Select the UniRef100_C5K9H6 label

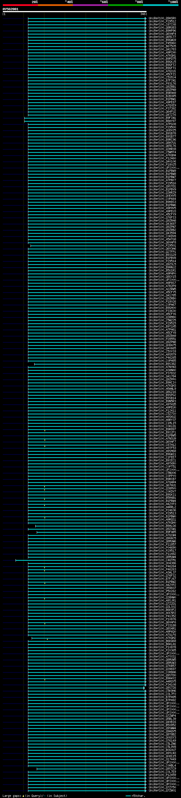click(162, 691)
